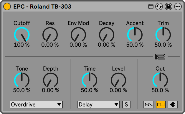Open the Overdrive effect type dropdown
The height and width of the screenshot is (114, 185).
point(36,105)
